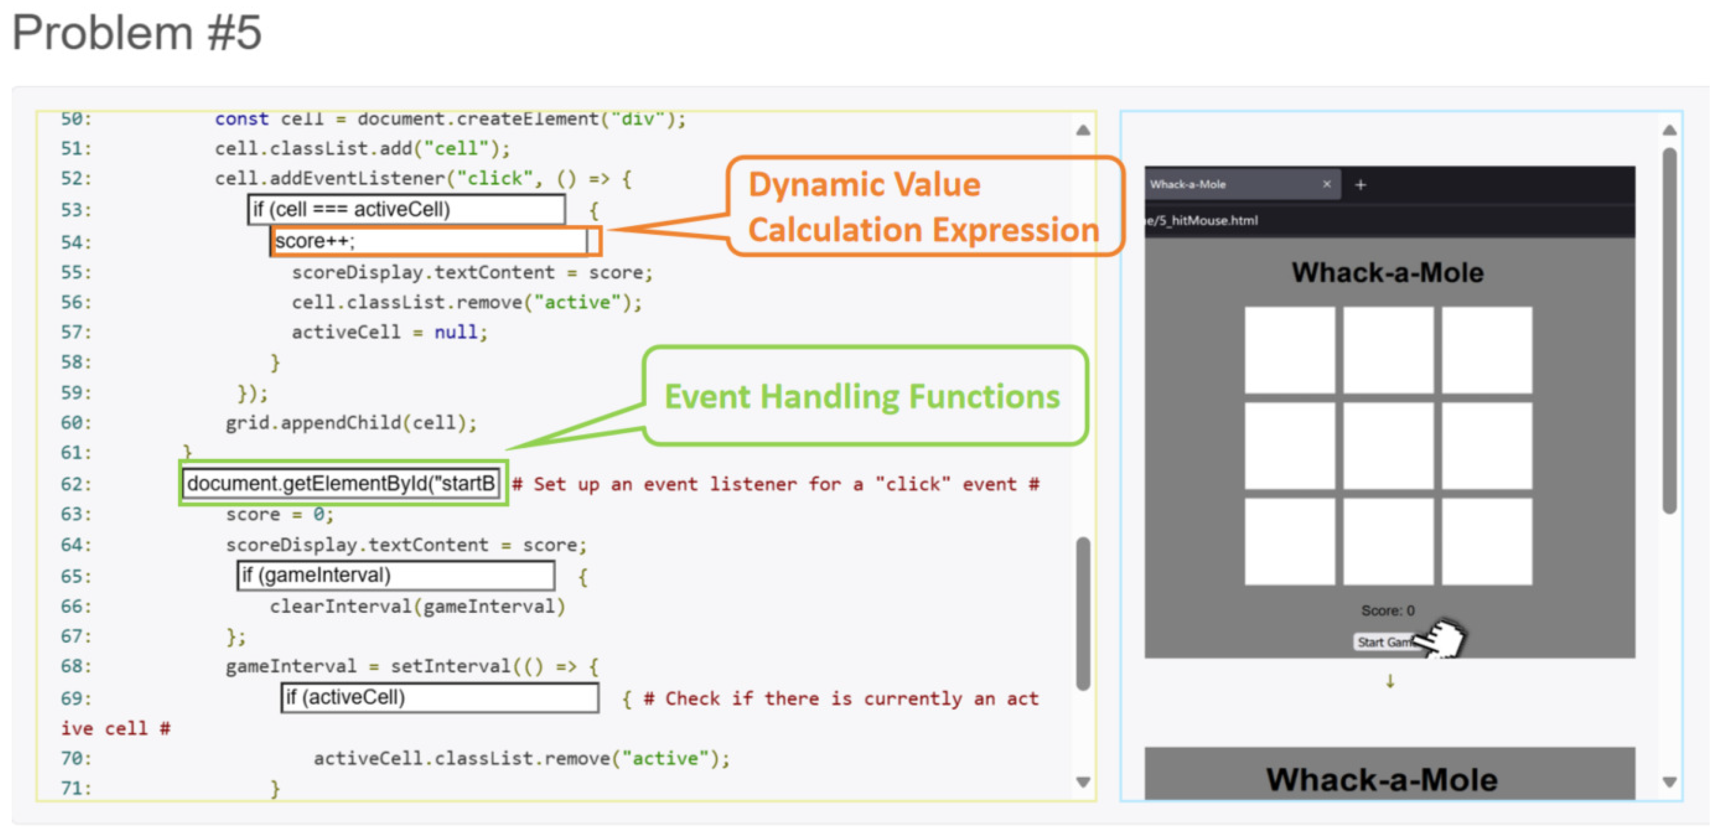
Task: Click the preview panel scroll-down arrow
Action: click(x=1669, y=781)
